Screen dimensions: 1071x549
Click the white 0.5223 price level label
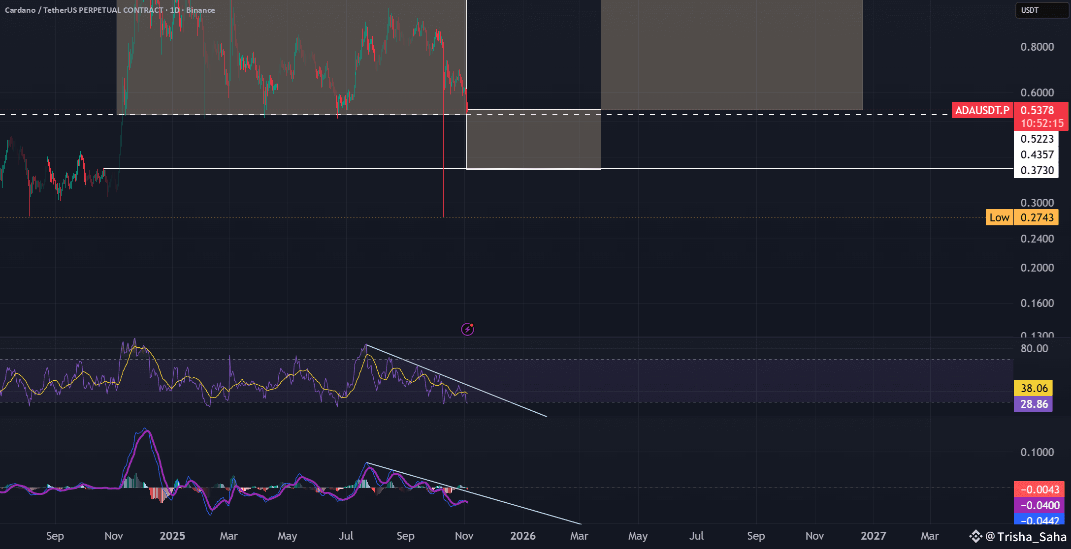[1037, 139]
